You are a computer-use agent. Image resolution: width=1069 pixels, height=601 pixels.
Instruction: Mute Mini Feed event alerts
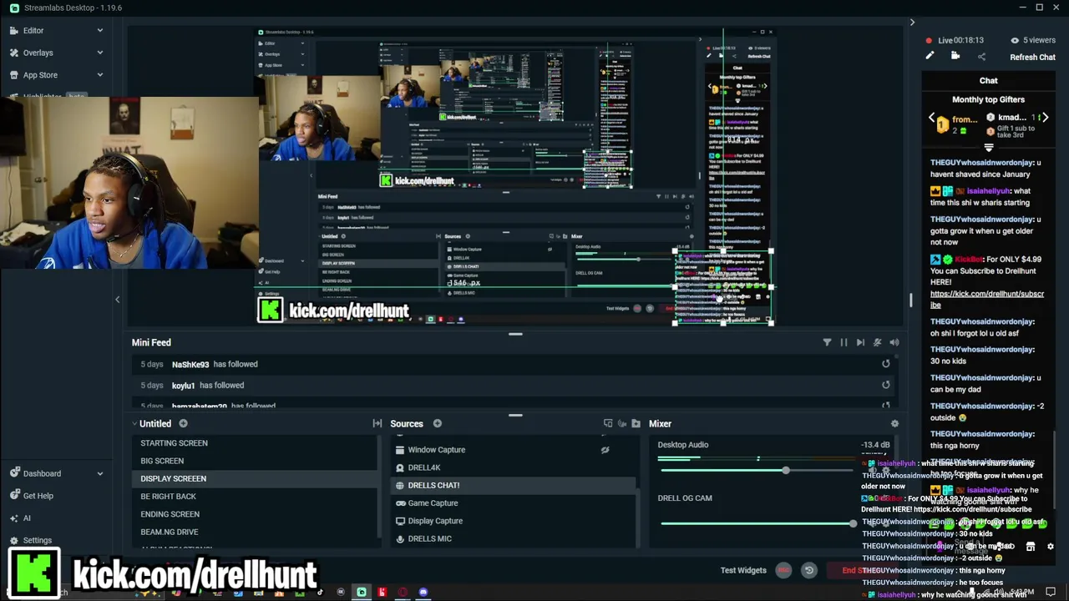click(x=877, y=342)
